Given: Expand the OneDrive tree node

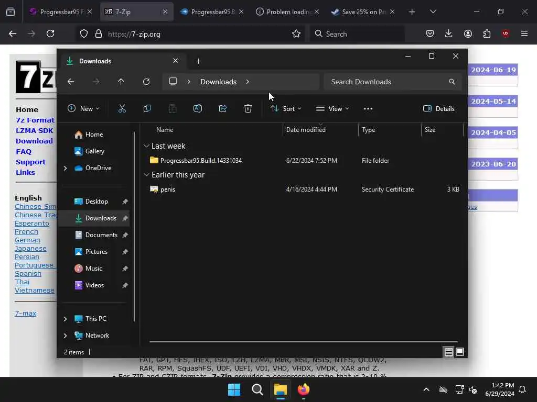Looking at the screenshot, I should pos(65,168).
